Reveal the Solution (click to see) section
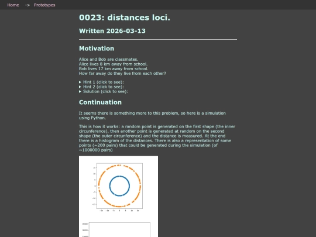 [104, 91]
